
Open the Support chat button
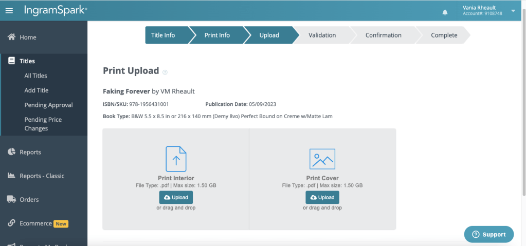(x=488, y=234)
